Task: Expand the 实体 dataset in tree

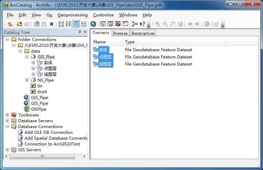Action: 33,63
